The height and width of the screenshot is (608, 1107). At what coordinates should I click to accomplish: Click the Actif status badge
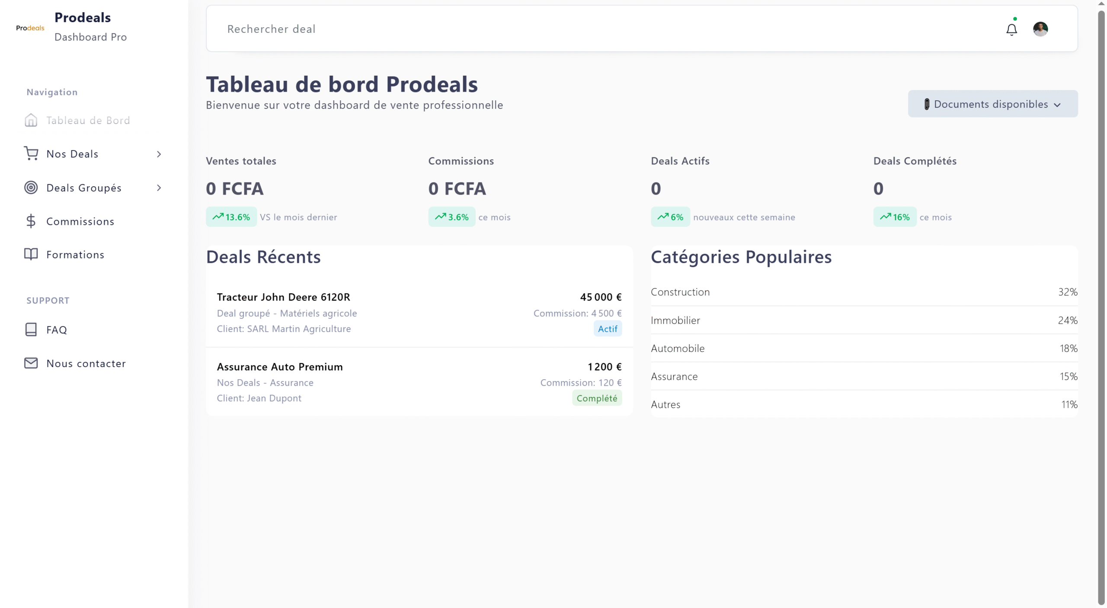(607, 328)
